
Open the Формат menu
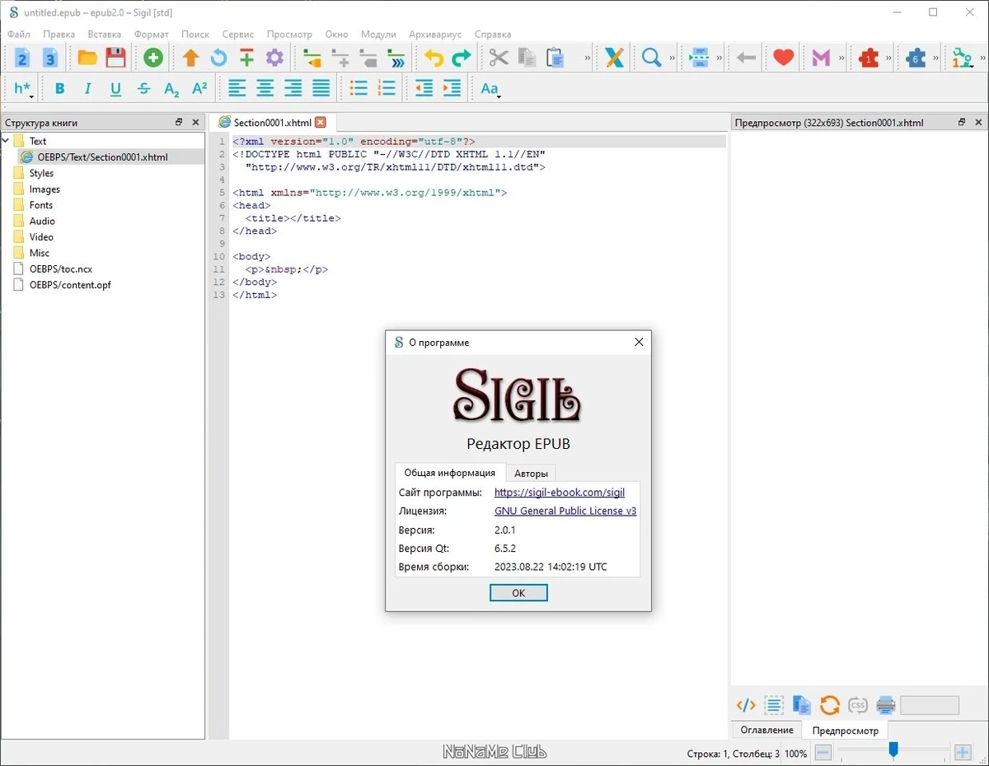(x=151, y=35)
